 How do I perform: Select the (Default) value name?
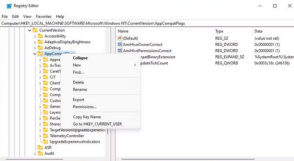pyautogui.click(x=131, y=38)
